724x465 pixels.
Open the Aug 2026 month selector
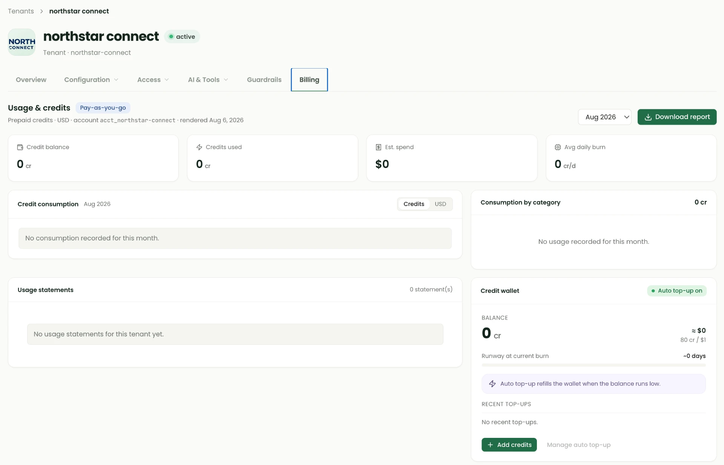(604, 117)
